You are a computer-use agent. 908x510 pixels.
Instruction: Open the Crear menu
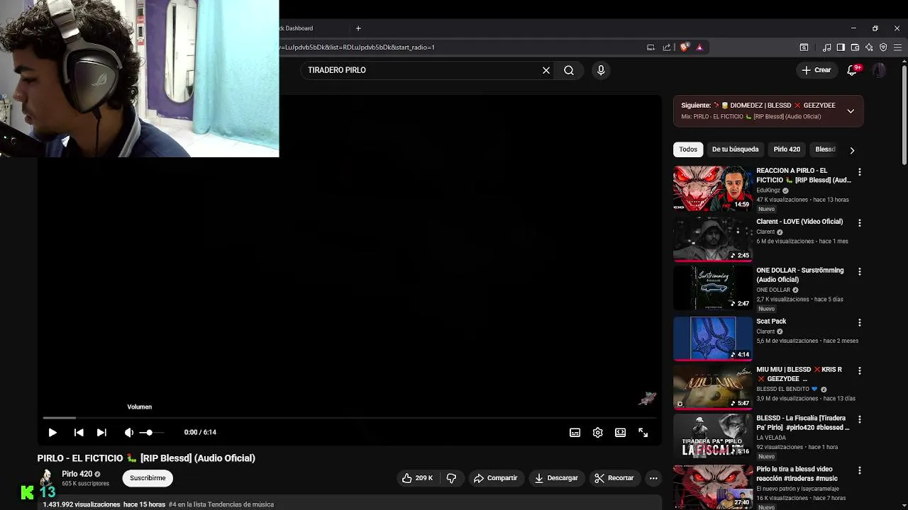point(816,70)
